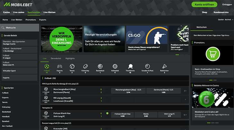234x130 pixels.
Task: Click soccer ball icon for Monchengladbach match
Action: tap(46, 89)
